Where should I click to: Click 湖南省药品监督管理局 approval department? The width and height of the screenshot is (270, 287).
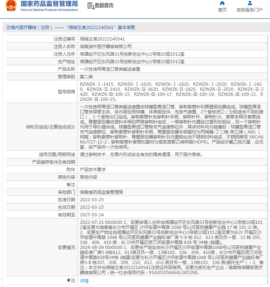click(x=101, y=192)
